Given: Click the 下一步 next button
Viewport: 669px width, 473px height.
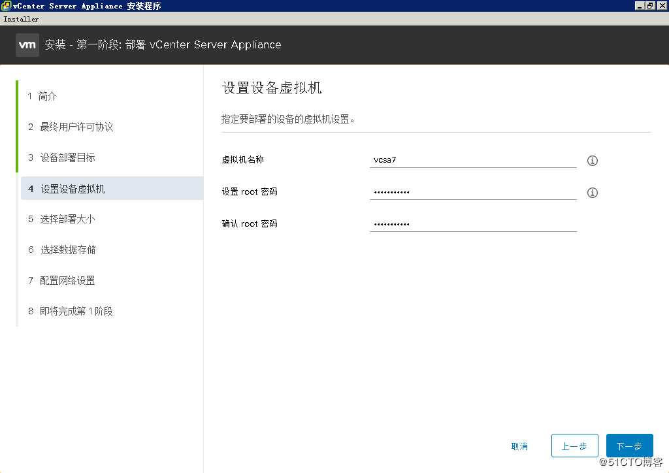Looking at the screenshot, I should click(629, 446).
